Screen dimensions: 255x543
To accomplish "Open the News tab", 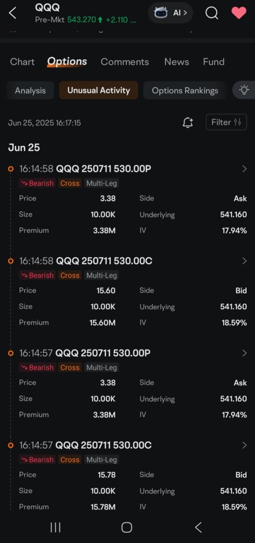I will tap(177, 62).
